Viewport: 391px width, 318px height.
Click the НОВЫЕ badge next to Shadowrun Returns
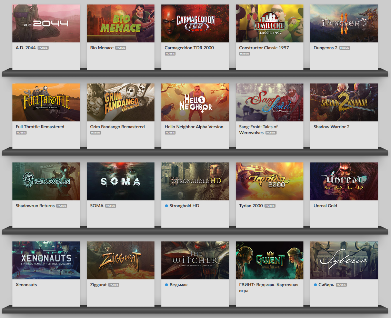pyautogui.click(x=62, y=206)
